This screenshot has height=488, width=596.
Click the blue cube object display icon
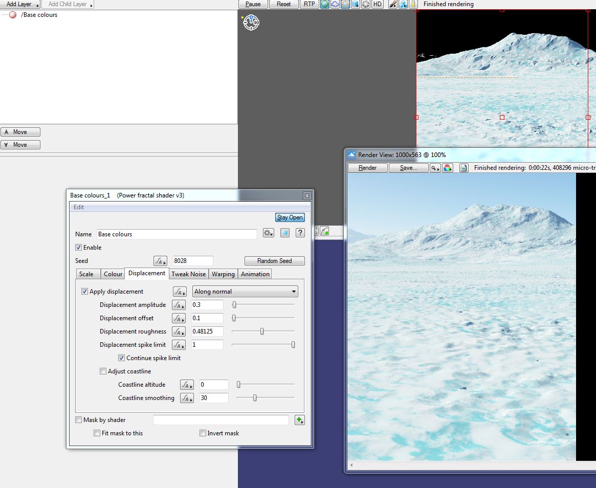pyautogui.click(x=356, y=4)
